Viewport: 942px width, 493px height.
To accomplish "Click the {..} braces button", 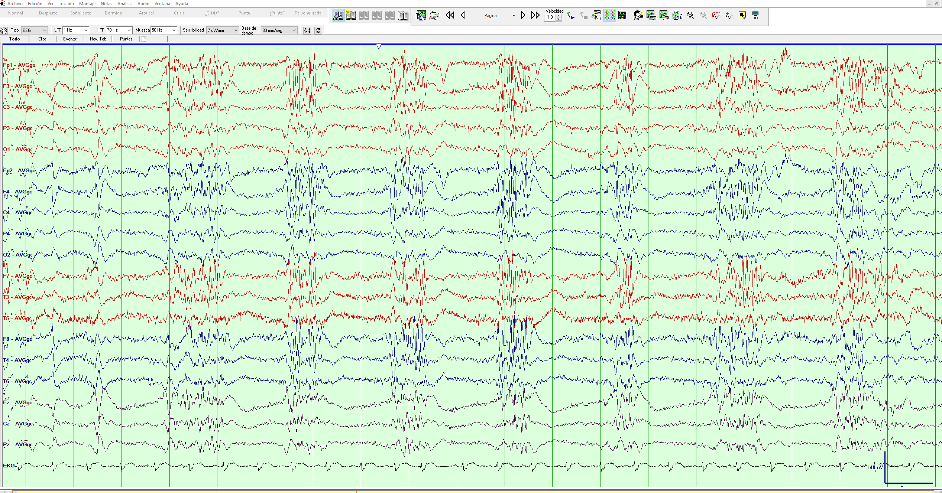I will pos(307,30).
